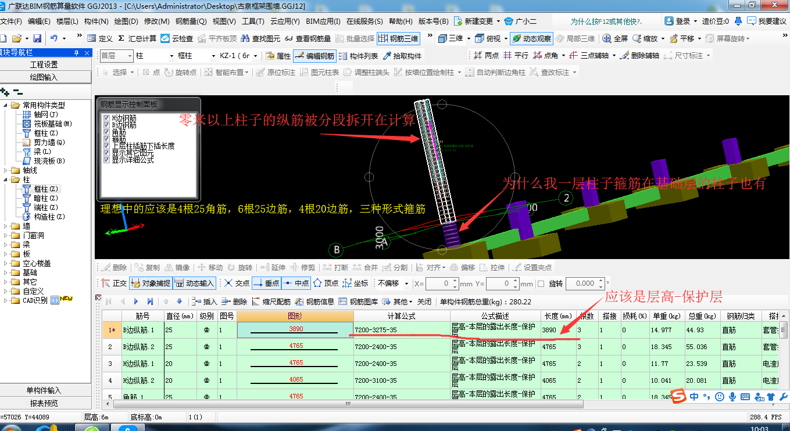Go to the next rebar record arrow
Viewport: 790px width, 431px height.
pyautogui.click(x=136, y=301)
